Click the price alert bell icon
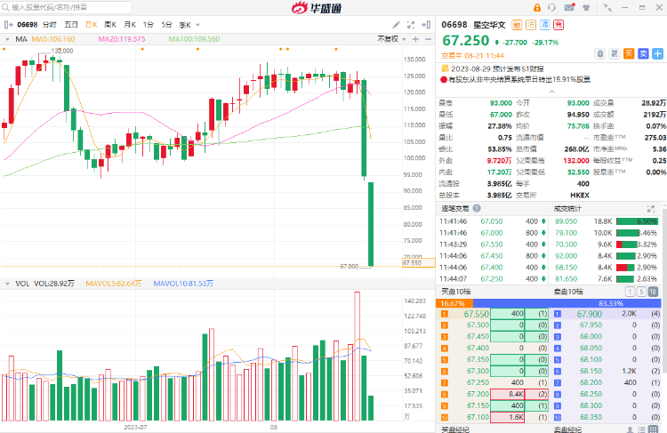Image resolution: width=667 pixels, height=433 pixels. point(601,53)
